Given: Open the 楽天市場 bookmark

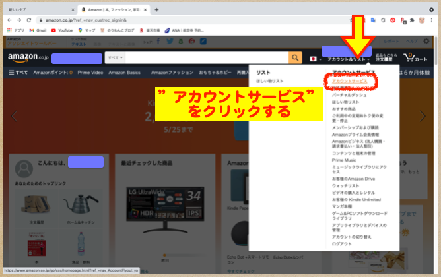Looking at the screenshot, I should tap(150, 30).
